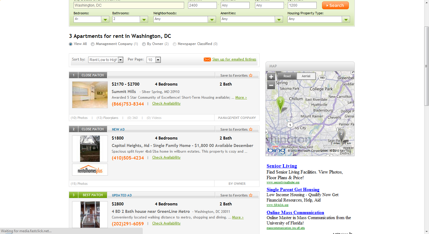Click More link in GreenLine Metro description
The height and width of the screenshot is (234, 429).
[x=238, y=217]
